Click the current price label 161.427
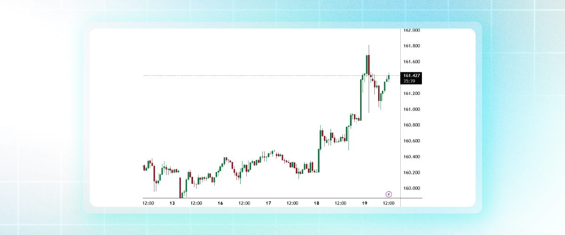565x235 pixels. coord(412,75)
